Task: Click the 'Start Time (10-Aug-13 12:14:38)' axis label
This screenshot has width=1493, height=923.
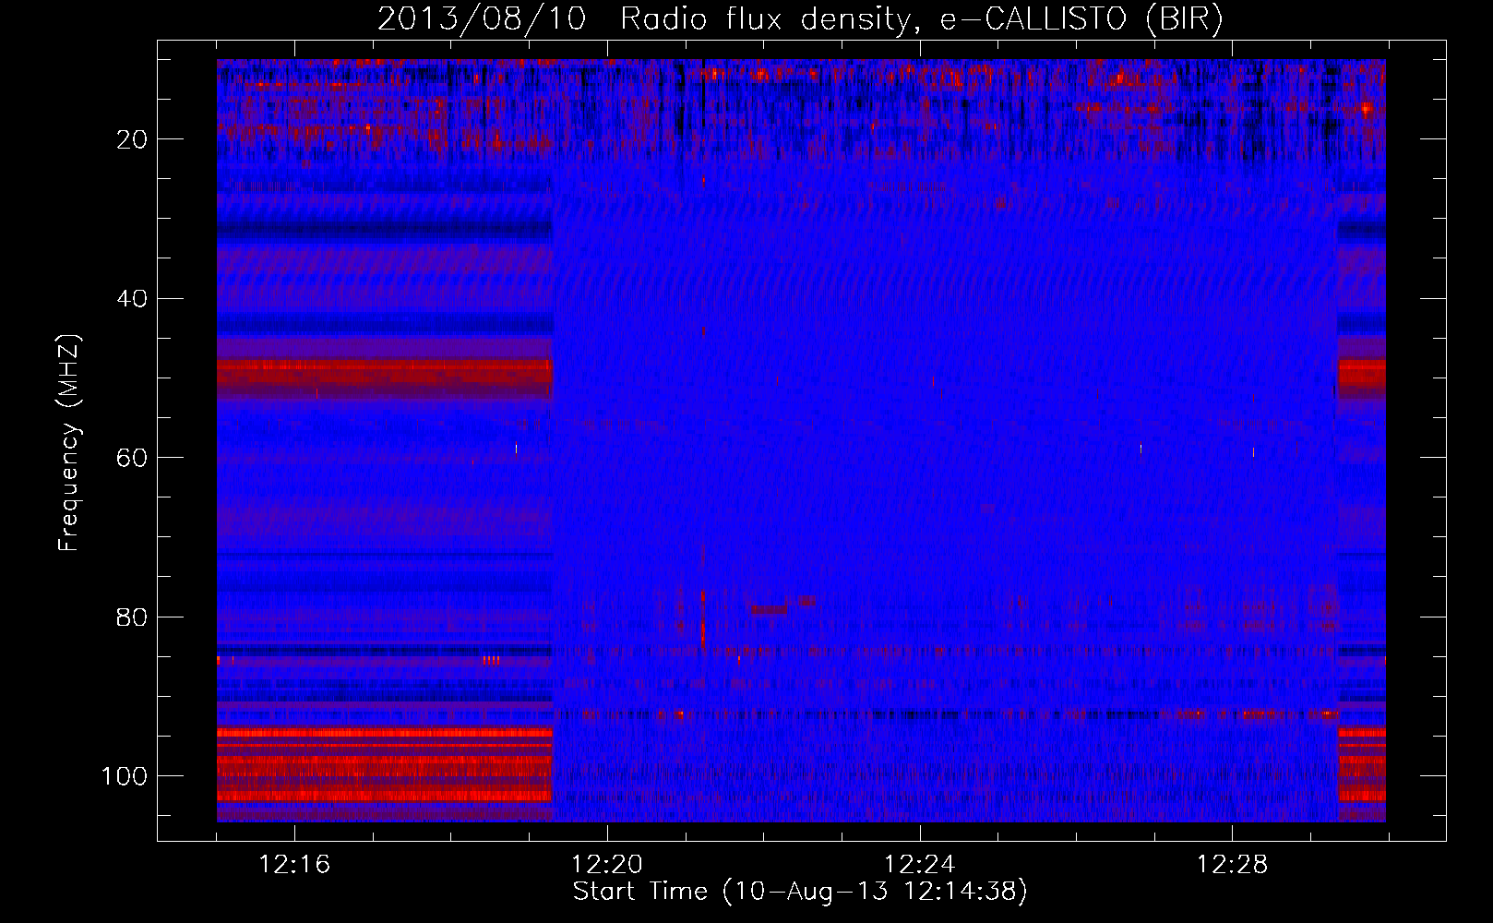Action: tap(800, 892)
